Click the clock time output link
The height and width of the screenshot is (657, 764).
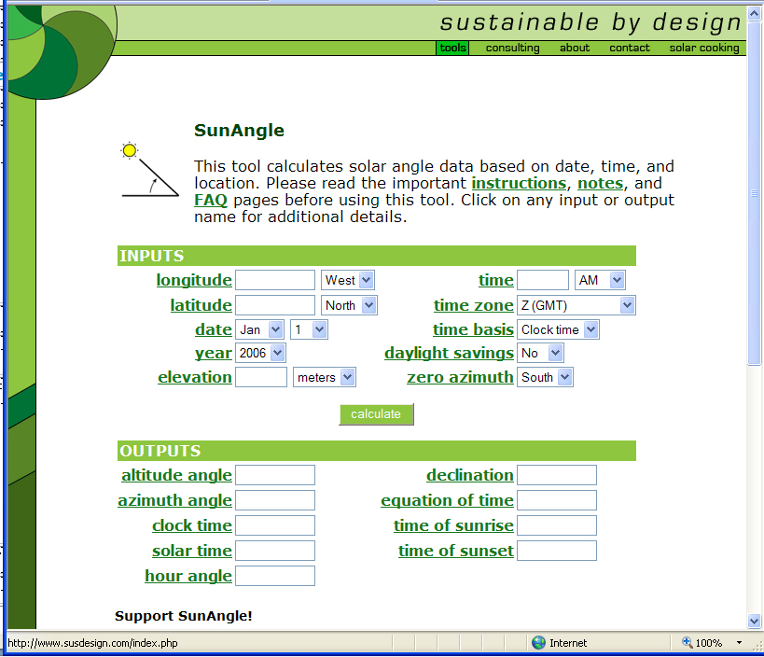click(x=192, y=525)
